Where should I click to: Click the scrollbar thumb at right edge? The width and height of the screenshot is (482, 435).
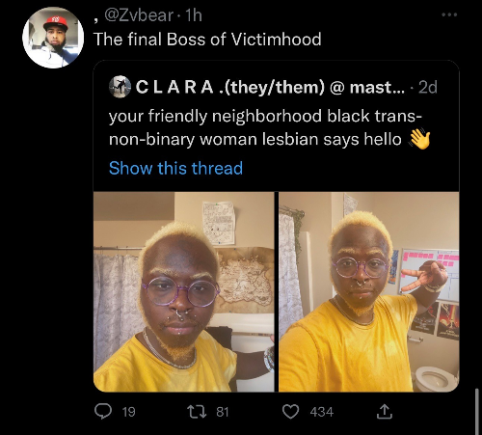coord(477,412)
